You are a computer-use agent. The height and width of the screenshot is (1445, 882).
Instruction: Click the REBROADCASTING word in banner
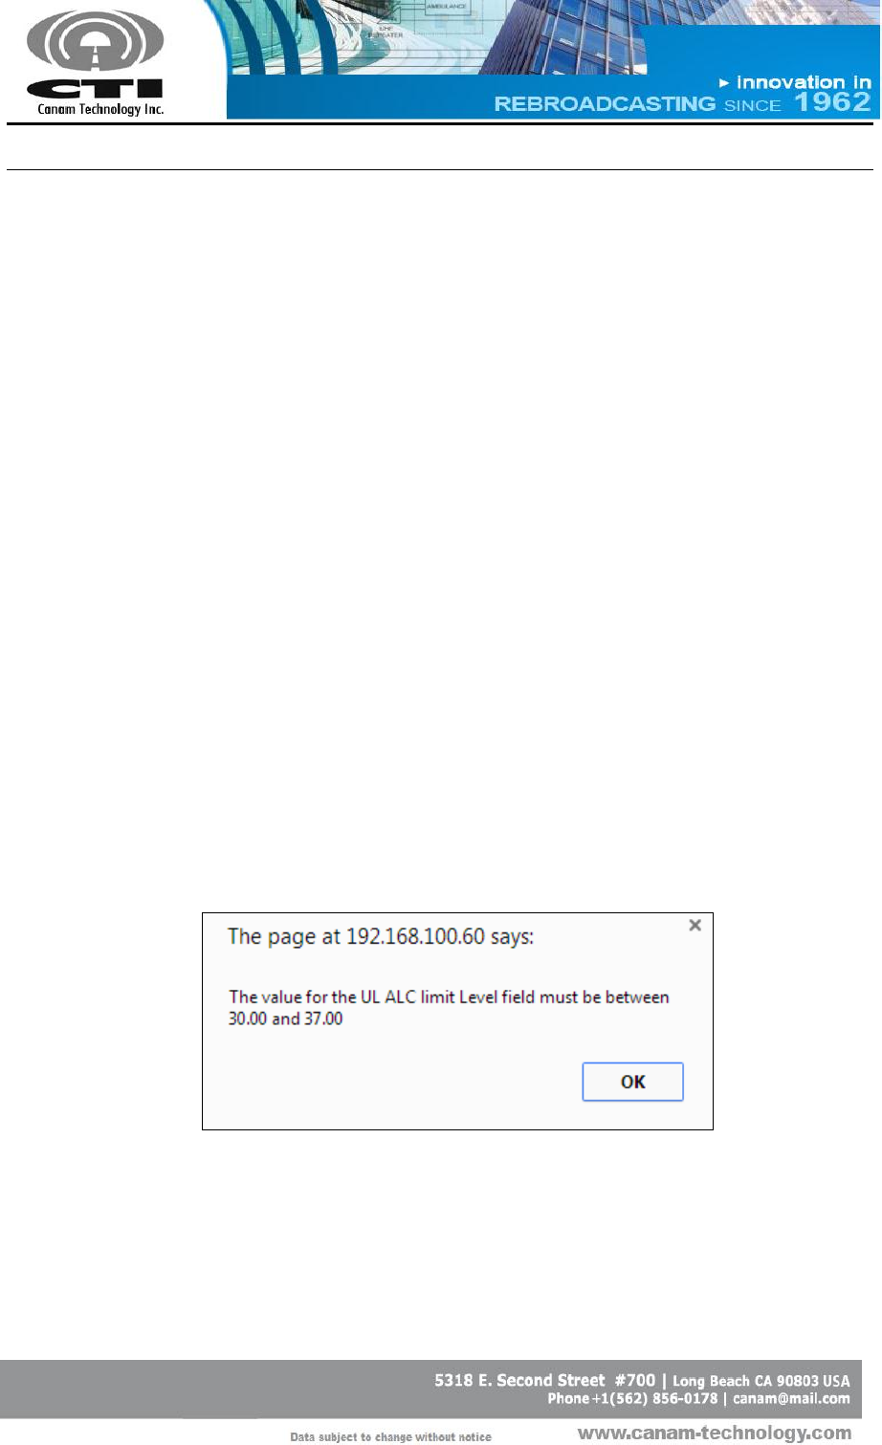605,103
